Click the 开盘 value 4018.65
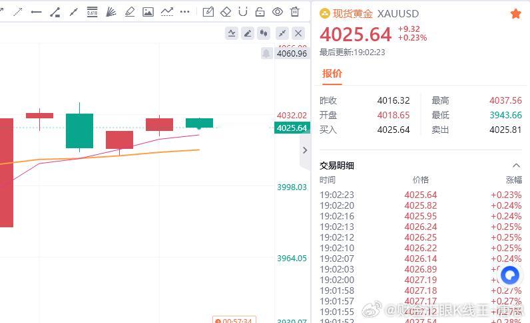Image resolution: width=530 pixels, height=323 pixels. coord(394,115)
